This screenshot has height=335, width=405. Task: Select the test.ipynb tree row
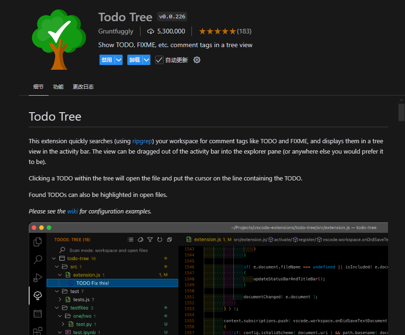(x=112, y=332)
